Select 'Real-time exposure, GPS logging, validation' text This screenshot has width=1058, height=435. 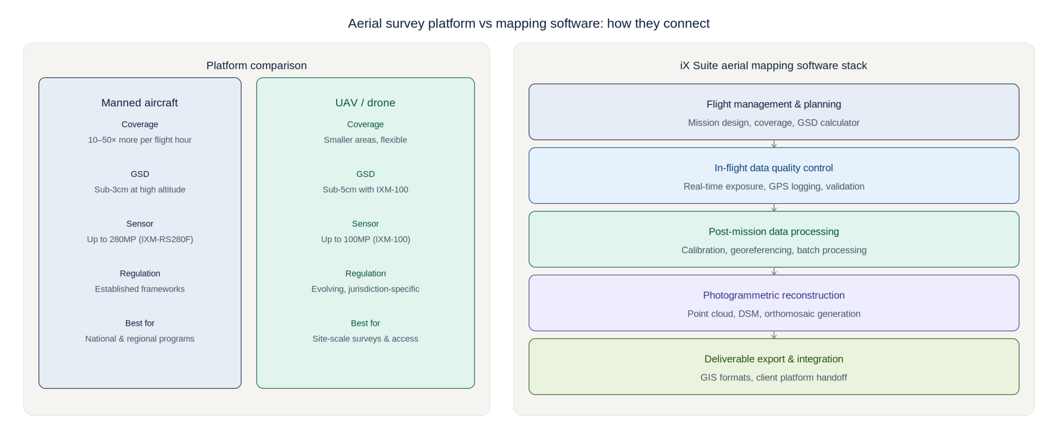coord(773,187)
